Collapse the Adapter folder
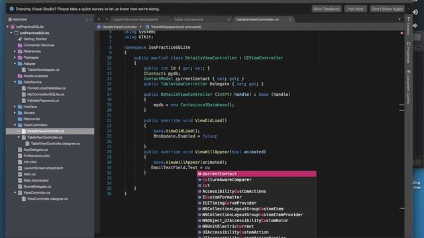 (x=15, y=63)
